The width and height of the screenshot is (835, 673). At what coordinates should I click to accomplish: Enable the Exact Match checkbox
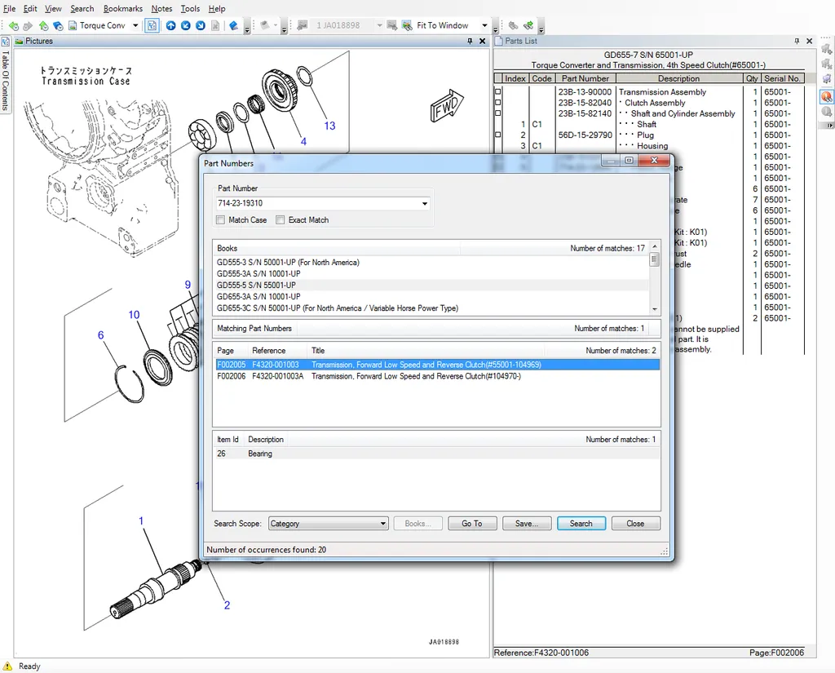pos(281,220)
